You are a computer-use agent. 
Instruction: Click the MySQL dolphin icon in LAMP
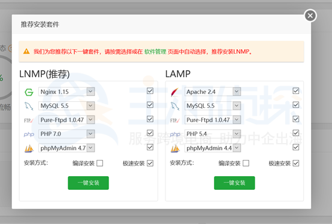[x=175, y=106]
